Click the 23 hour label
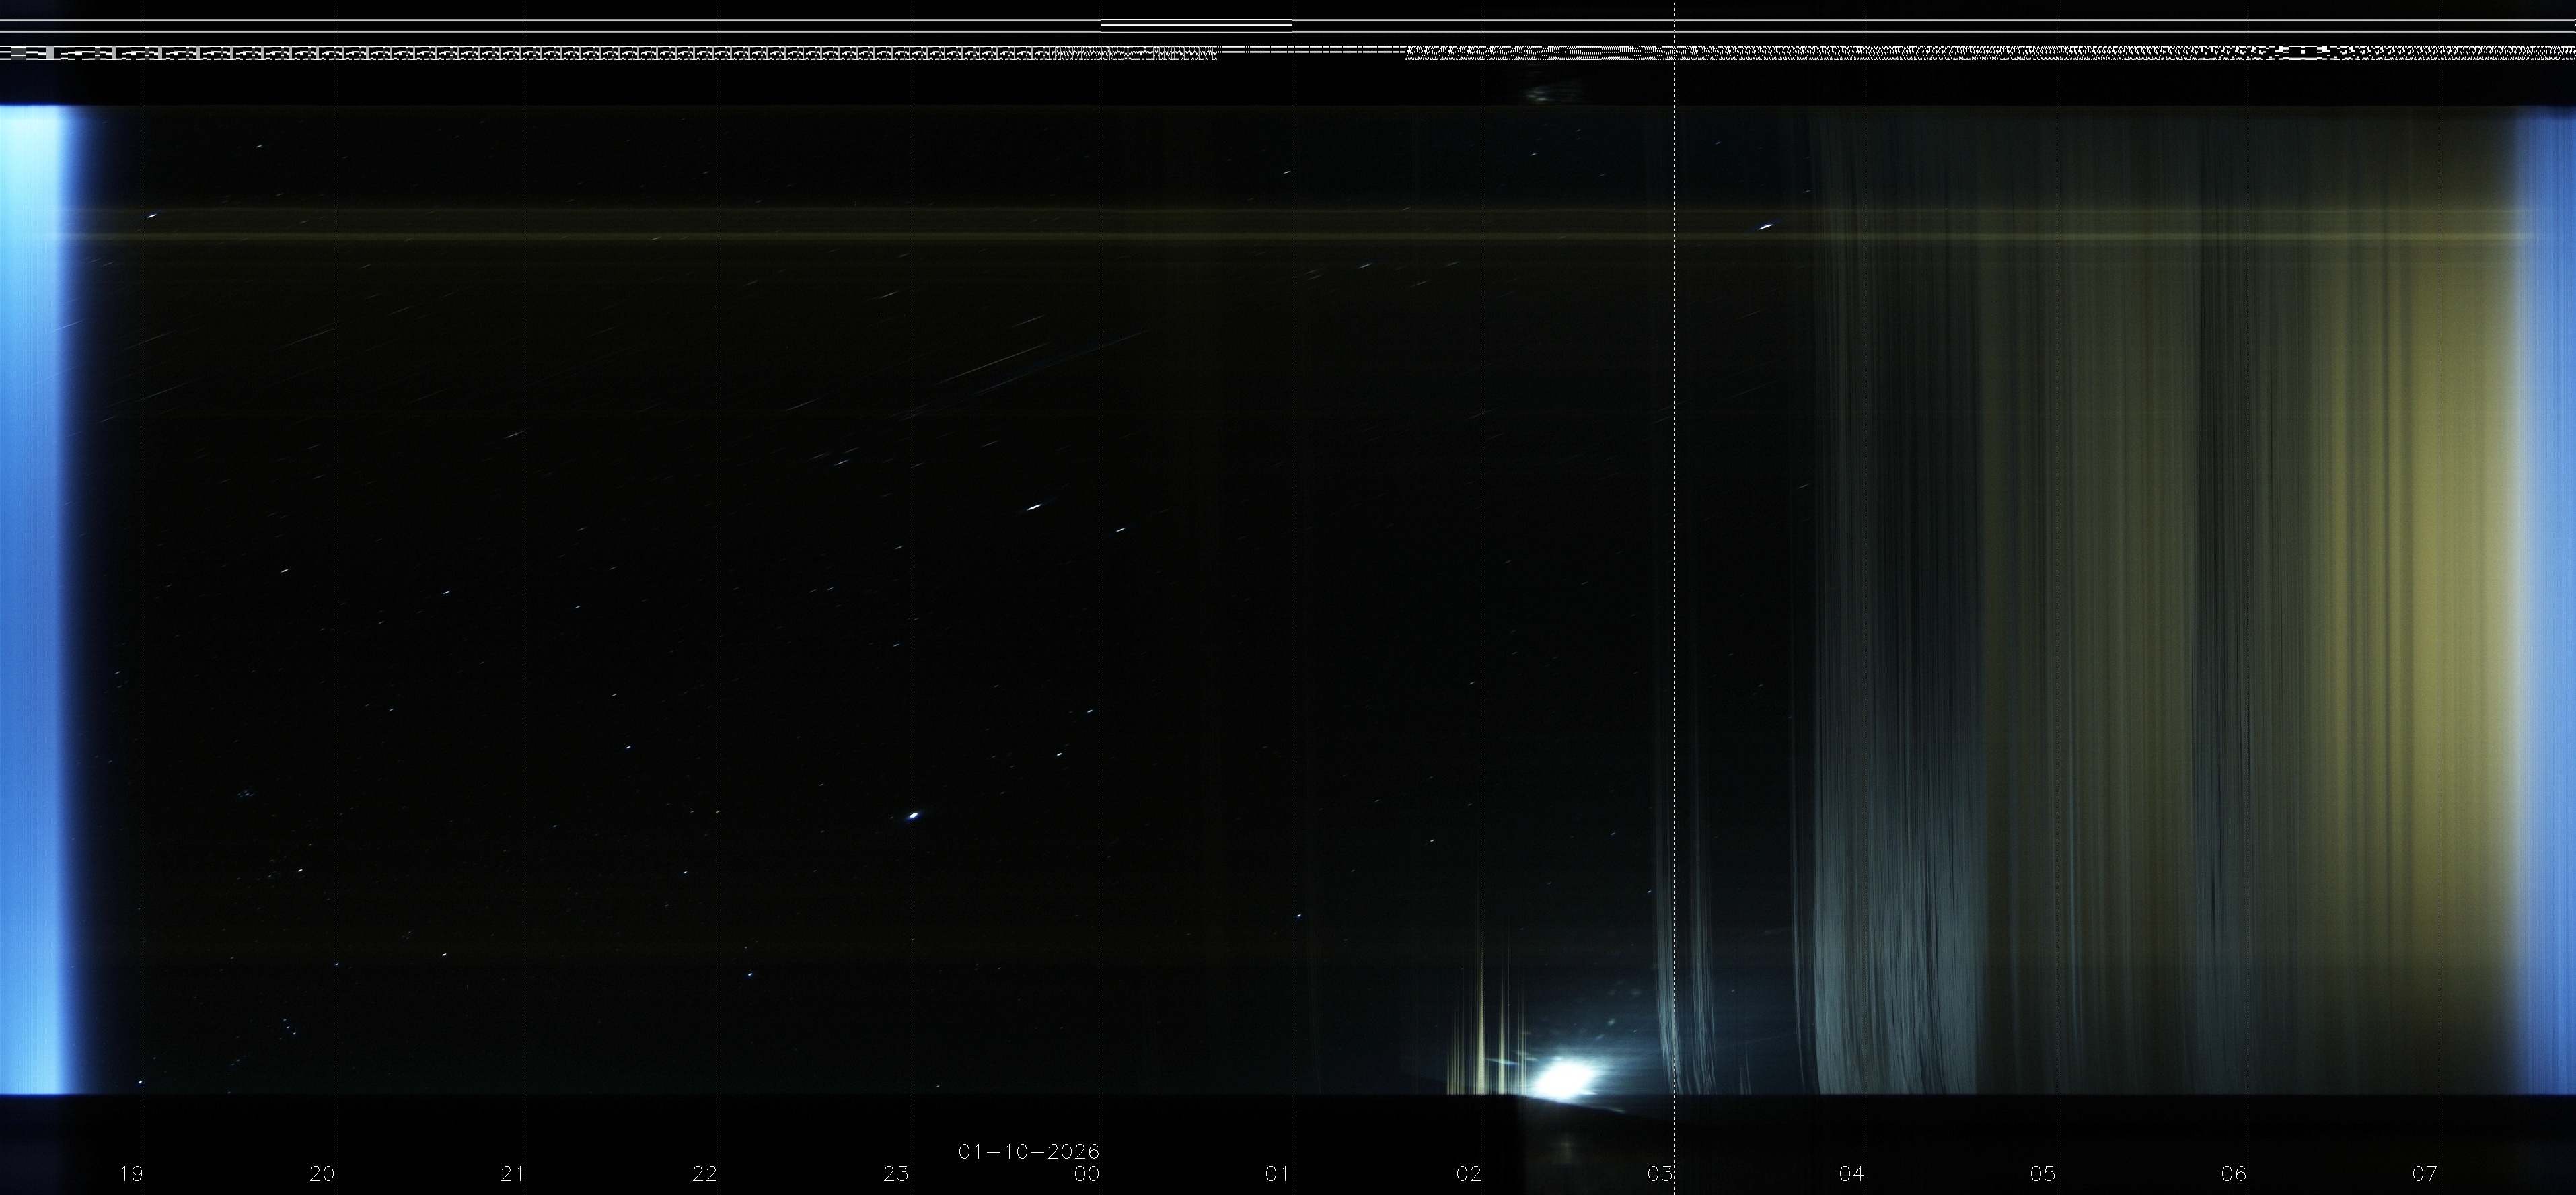Image resolution: width=2576 pixels, height=1195 pixels. (895, 1174)
